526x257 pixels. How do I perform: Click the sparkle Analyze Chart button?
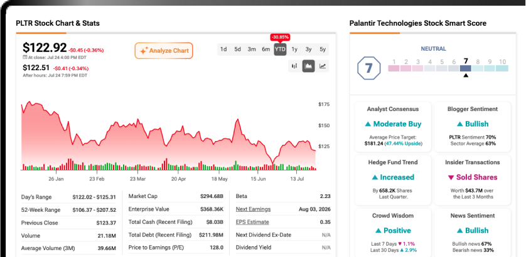click(164, 51)
